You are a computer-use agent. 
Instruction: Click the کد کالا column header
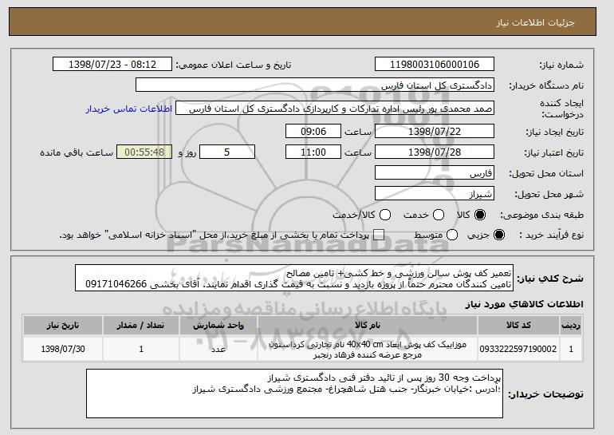pos(518,326)
